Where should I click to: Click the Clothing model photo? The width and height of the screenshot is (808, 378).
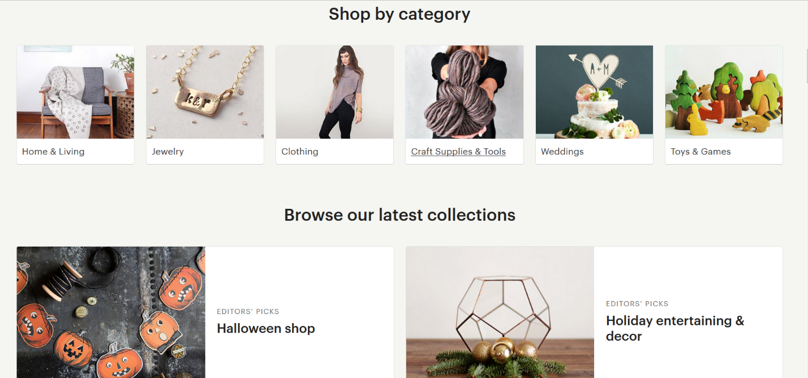tap(334, 92)
